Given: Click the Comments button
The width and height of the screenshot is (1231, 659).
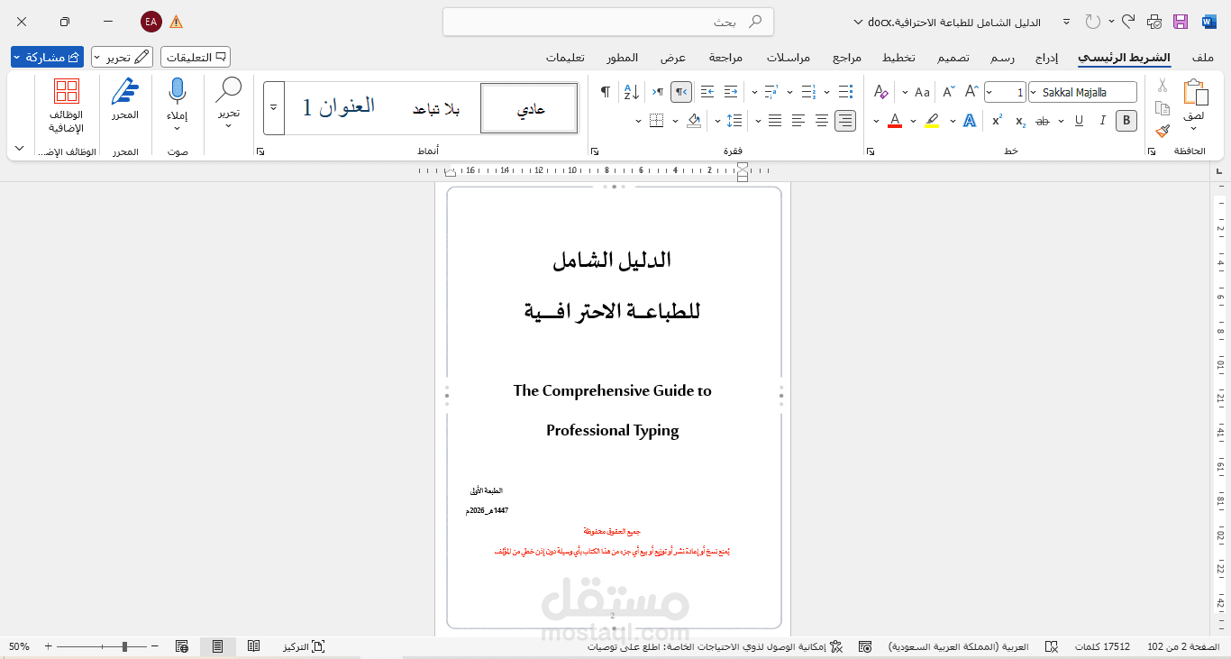Looking at the screenshot, I should [196, 57].
